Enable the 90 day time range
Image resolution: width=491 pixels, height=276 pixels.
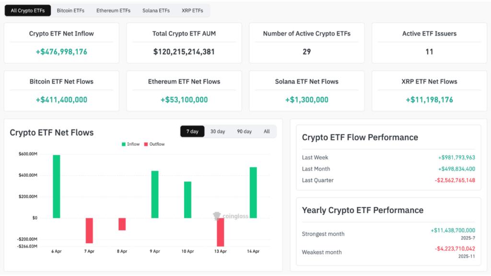click(x=245, y=131)
